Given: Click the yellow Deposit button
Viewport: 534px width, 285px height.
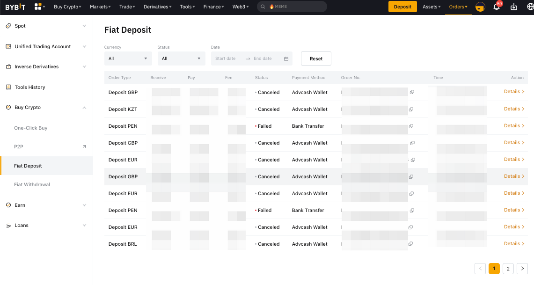Looking at the screenshot, I should coord(402,7).
